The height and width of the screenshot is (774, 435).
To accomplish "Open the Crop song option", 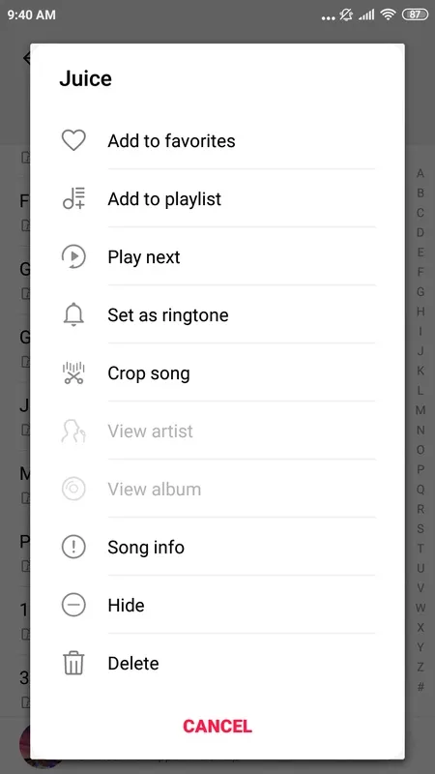I will point(217,373).
